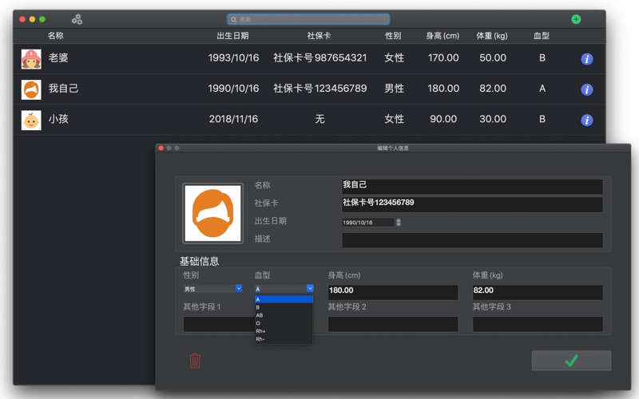The height and width of the screenshot is (399, 639).
Task: Click the green add person button
Action: [x=576, y=19]
